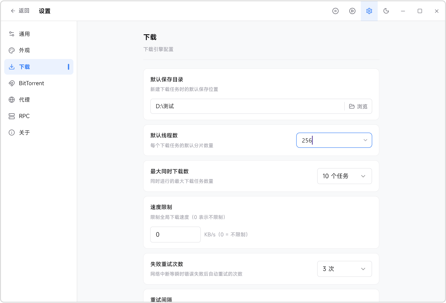Click the magnet icon beside BitTorrent
The height and width of the screenshot is (303, 446).
click(x=12, y=83)
